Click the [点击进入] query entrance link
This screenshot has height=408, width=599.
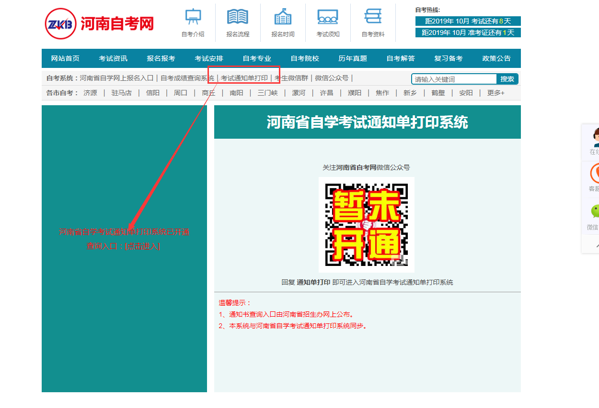click(142, 246)
